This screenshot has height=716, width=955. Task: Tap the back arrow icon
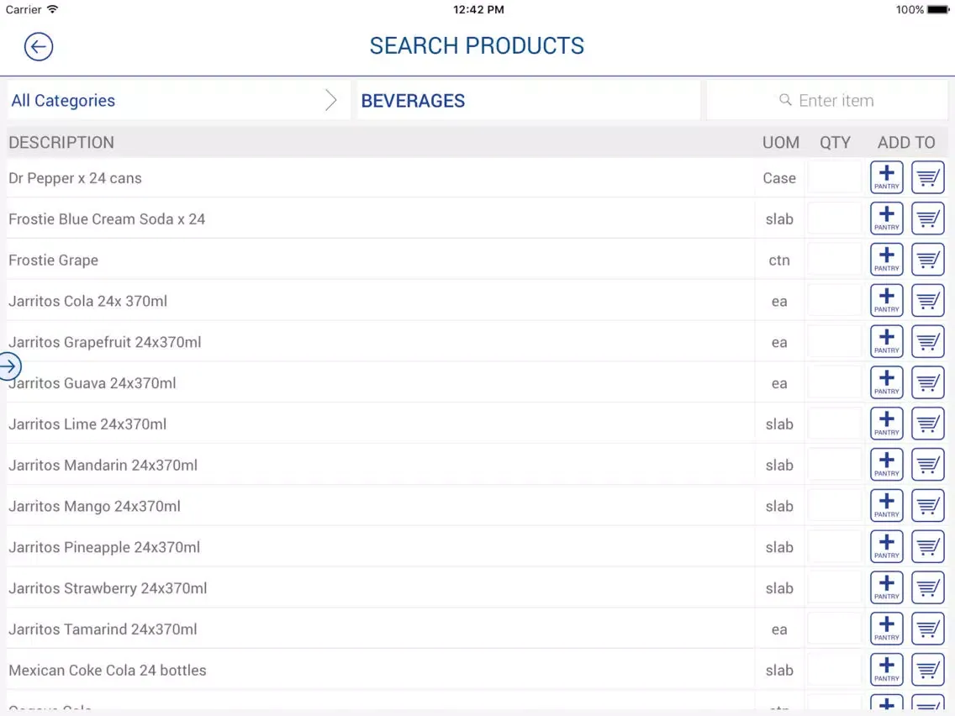(39, 46)
